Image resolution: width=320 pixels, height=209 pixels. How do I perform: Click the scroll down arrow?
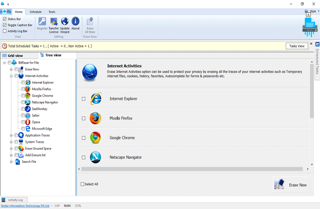312,164
